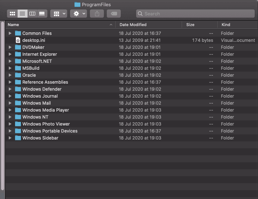The width and height of the screenshot is (258, 199).
Task: Click the 174 bytes size value
Action: [x=203, y=40]
